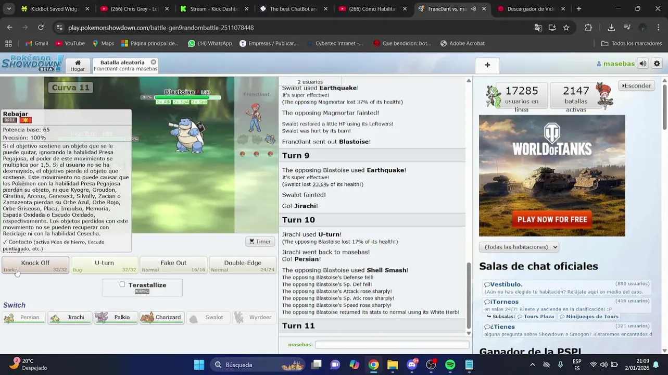Screen dimensions: 668x375
Task: Join the Torneos chat room
Action: coord(501,302)
